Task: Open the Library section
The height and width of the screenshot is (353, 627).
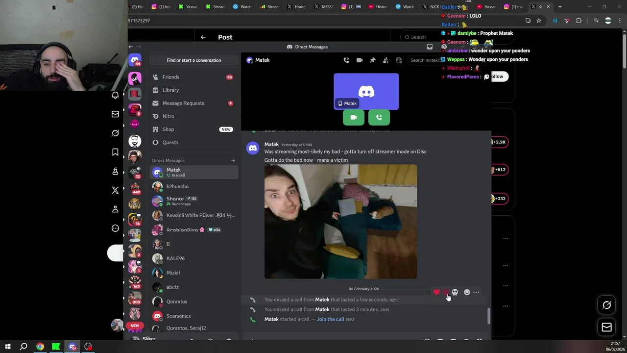Action: [193, 90]
